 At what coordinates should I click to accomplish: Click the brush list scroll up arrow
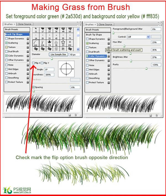78,29
